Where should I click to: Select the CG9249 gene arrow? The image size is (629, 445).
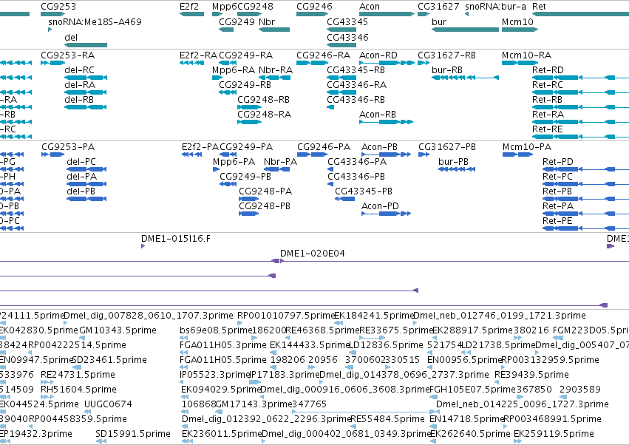226,30
